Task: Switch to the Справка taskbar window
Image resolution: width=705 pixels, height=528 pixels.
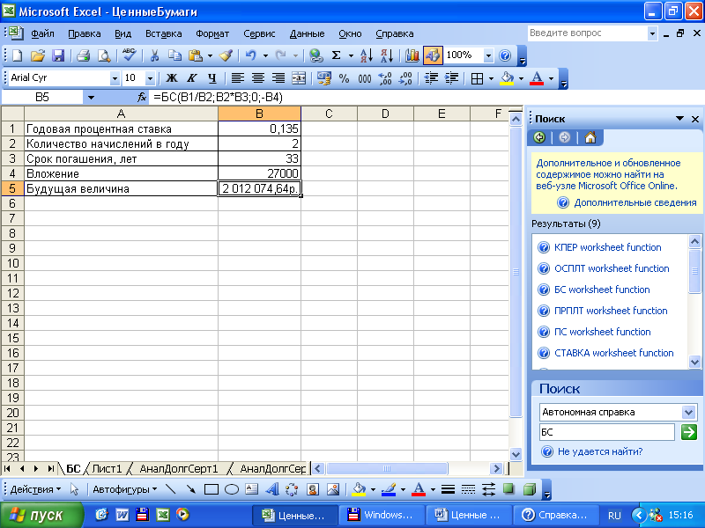Action: click(555, 515)
